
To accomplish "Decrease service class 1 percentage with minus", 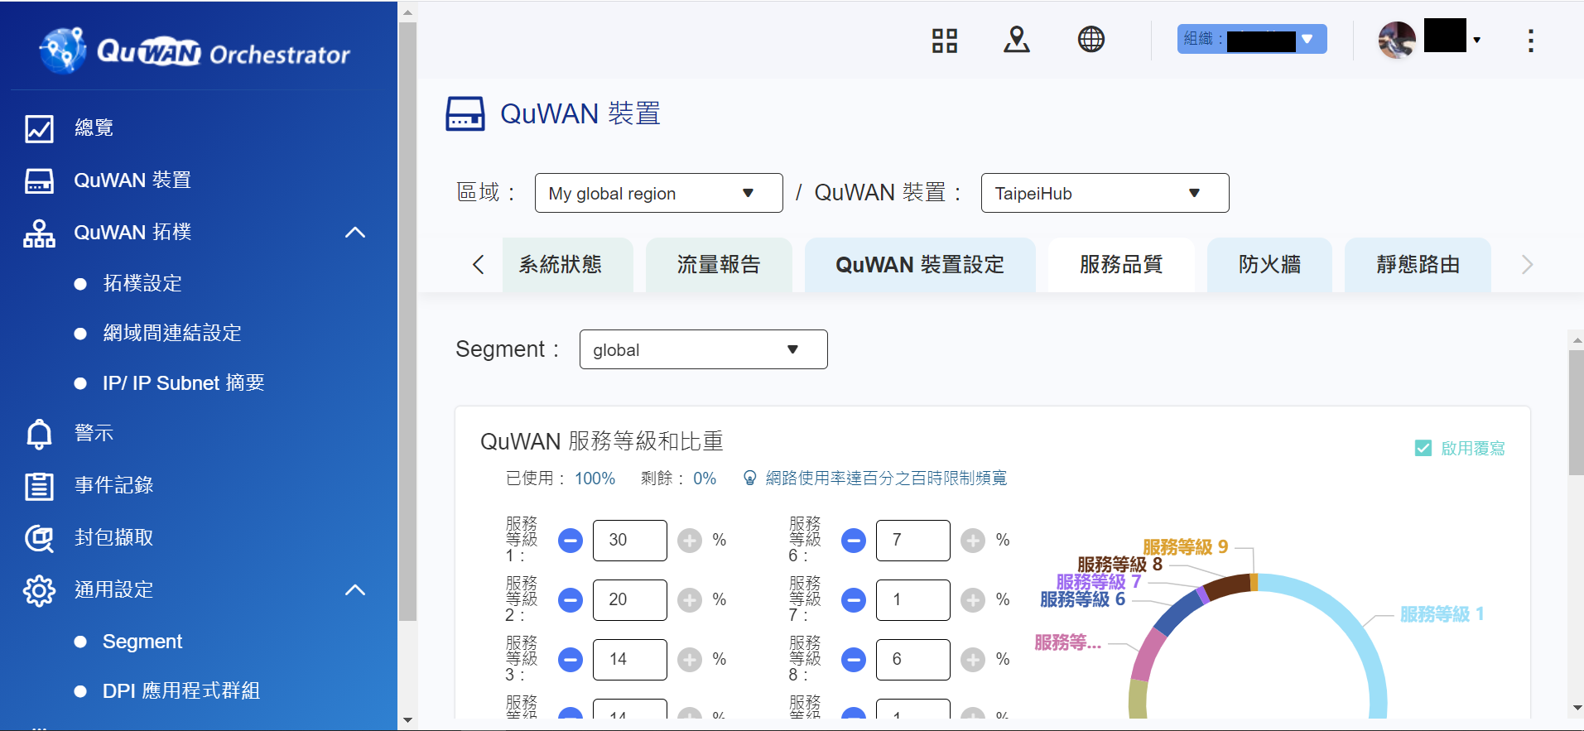I will click(x=570, y=541).
